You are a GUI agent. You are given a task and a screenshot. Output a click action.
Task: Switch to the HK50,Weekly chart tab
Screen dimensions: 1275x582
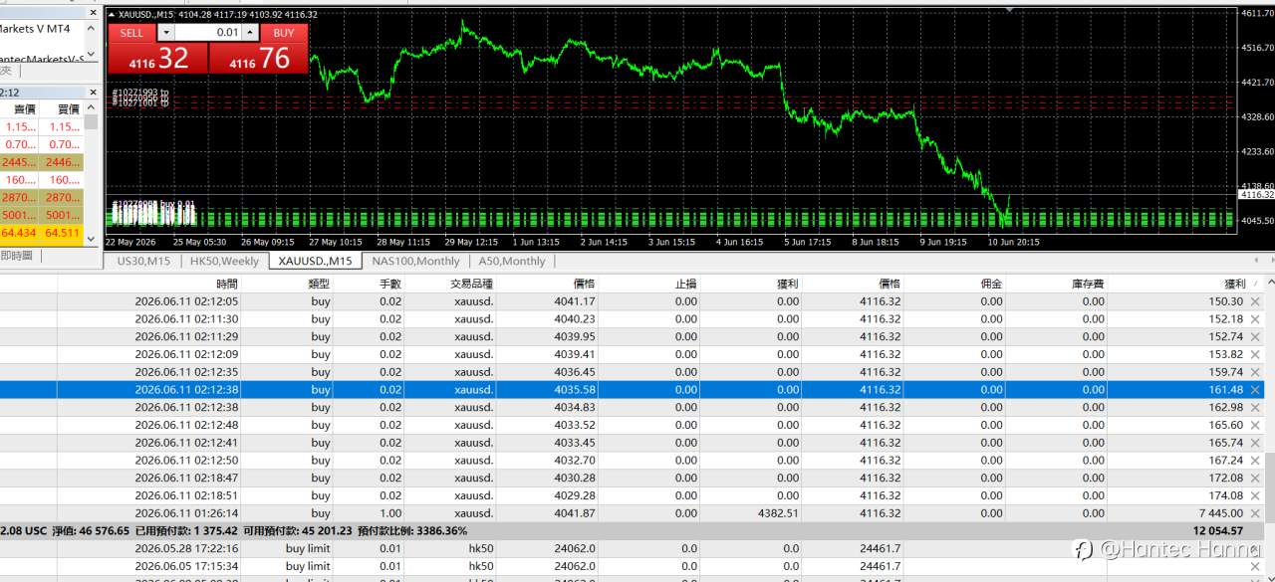pos(224,261)
